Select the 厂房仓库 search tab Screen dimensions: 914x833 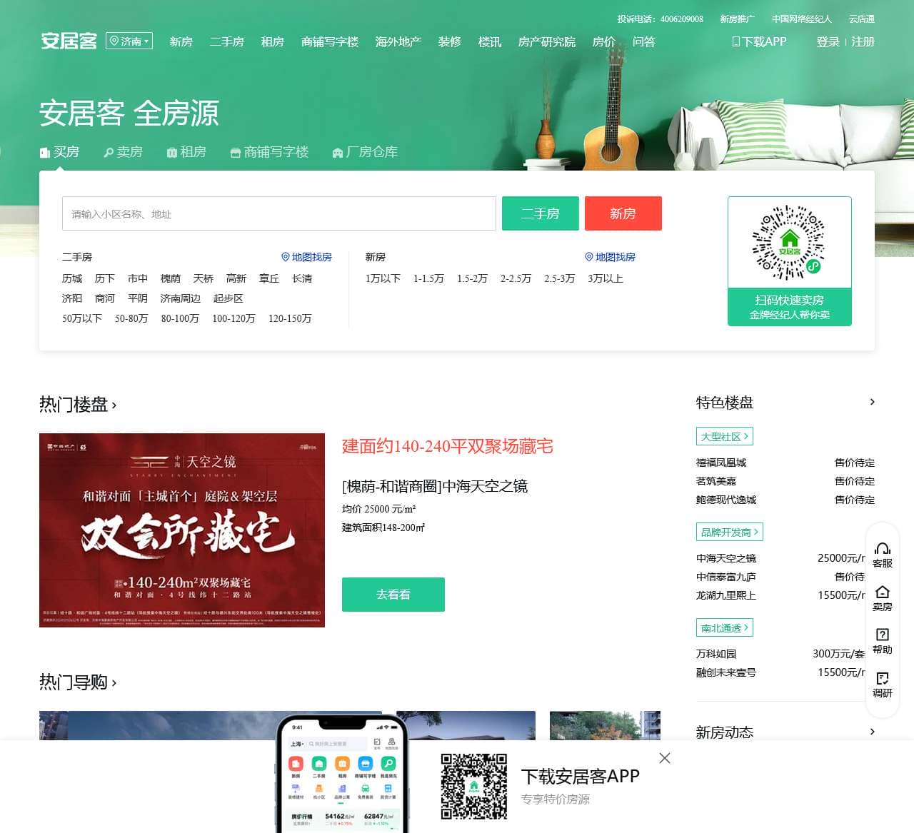coord(365,152)
